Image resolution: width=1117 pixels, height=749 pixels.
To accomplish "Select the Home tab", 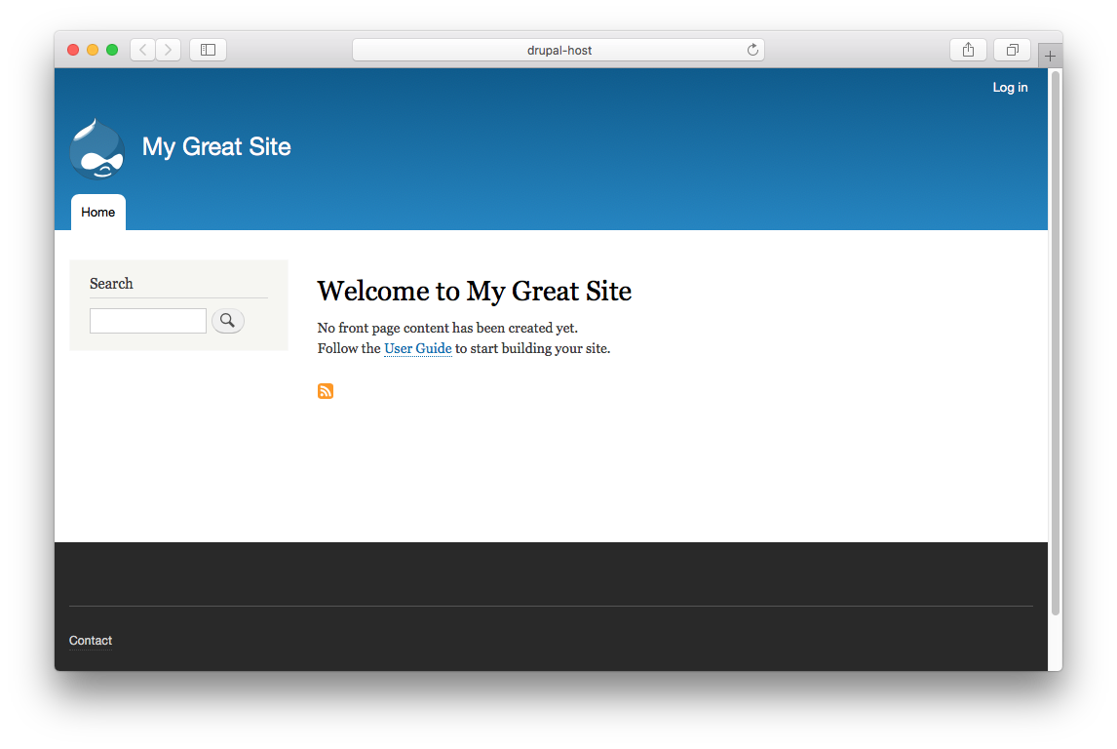I will coord(97,212).
